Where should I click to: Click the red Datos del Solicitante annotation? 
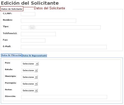point(50,8)
